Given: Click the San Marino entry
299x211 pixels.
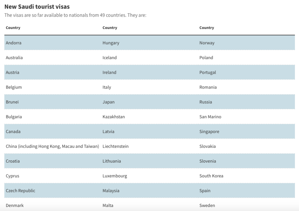Looking at the screenshot, I should pos(210,117).
